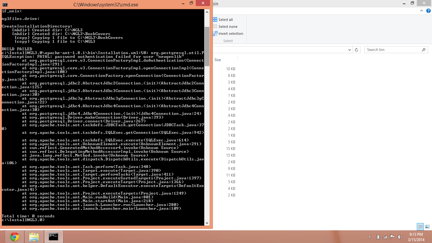Image resolution: width=432 pixels, height=243 pixels.
Task: Click the magnifier icon in Search bin
Action: pos(424,50)
